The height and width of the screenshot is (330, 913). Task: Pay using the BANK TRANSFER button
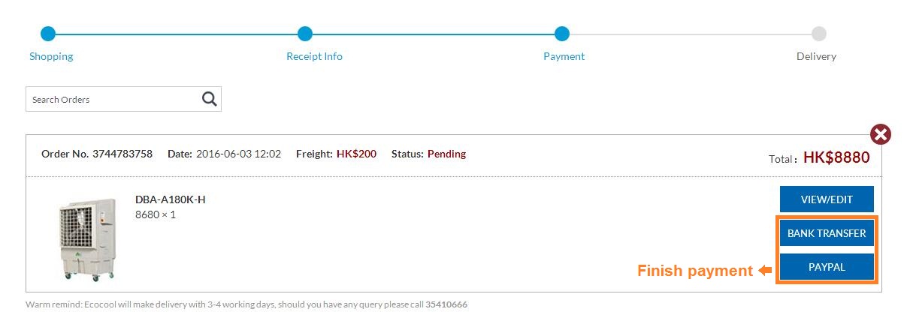[827, 233]
